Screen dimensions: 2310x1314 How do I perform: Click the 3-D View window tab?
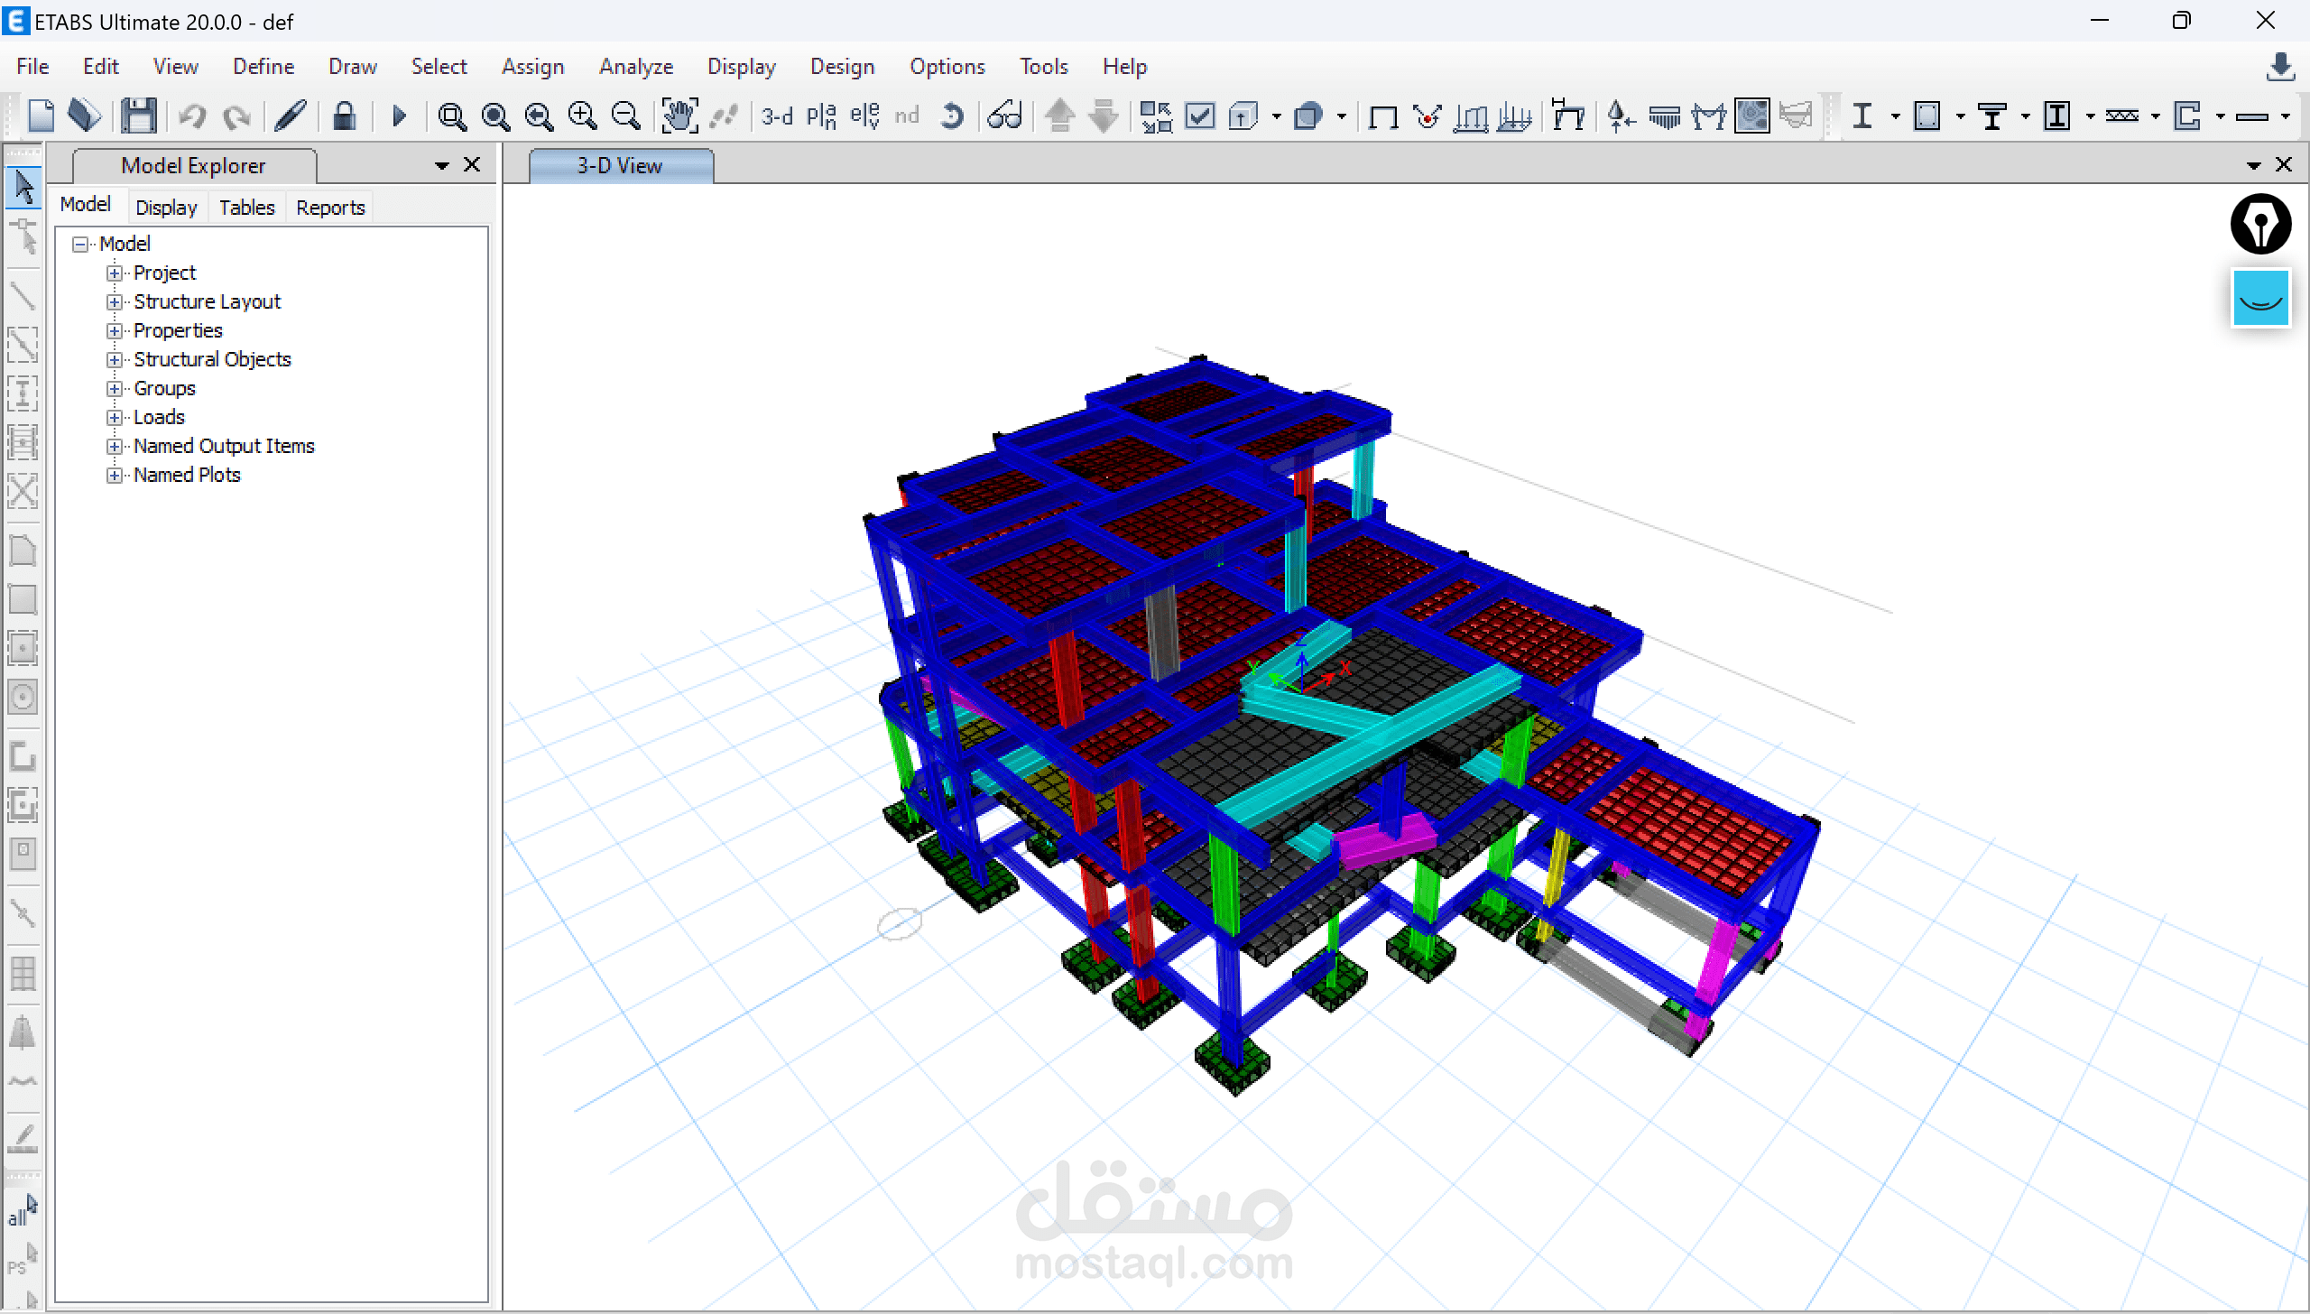pyautogui.click(x=620, y=166)
